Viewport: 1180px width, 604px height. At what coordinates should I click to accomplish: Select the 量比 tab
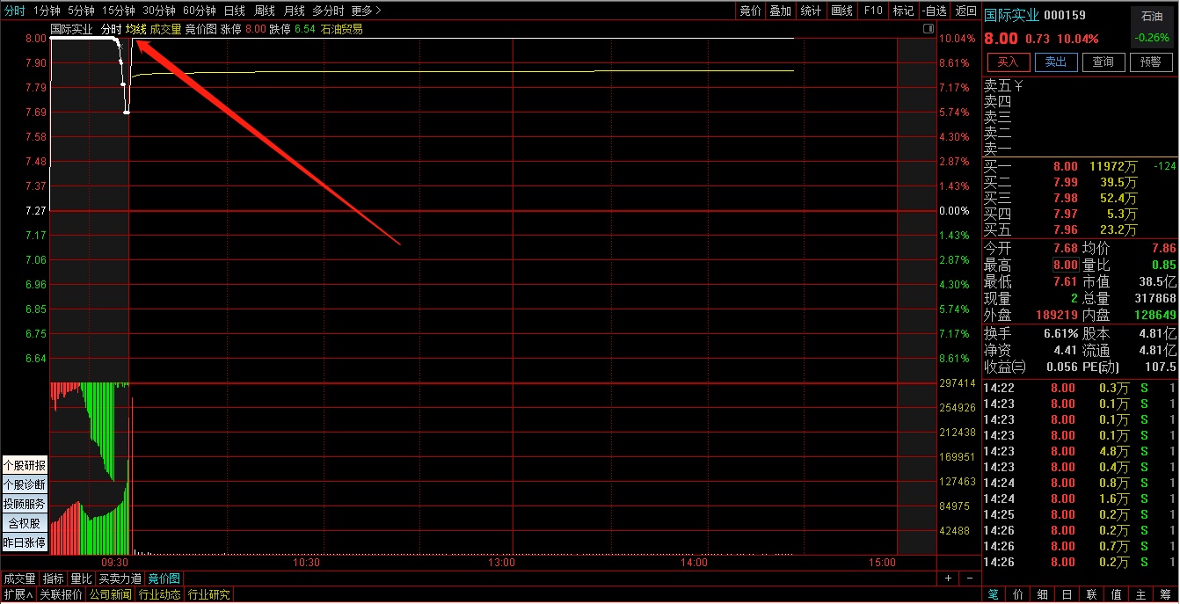click(x=81, y=579)
